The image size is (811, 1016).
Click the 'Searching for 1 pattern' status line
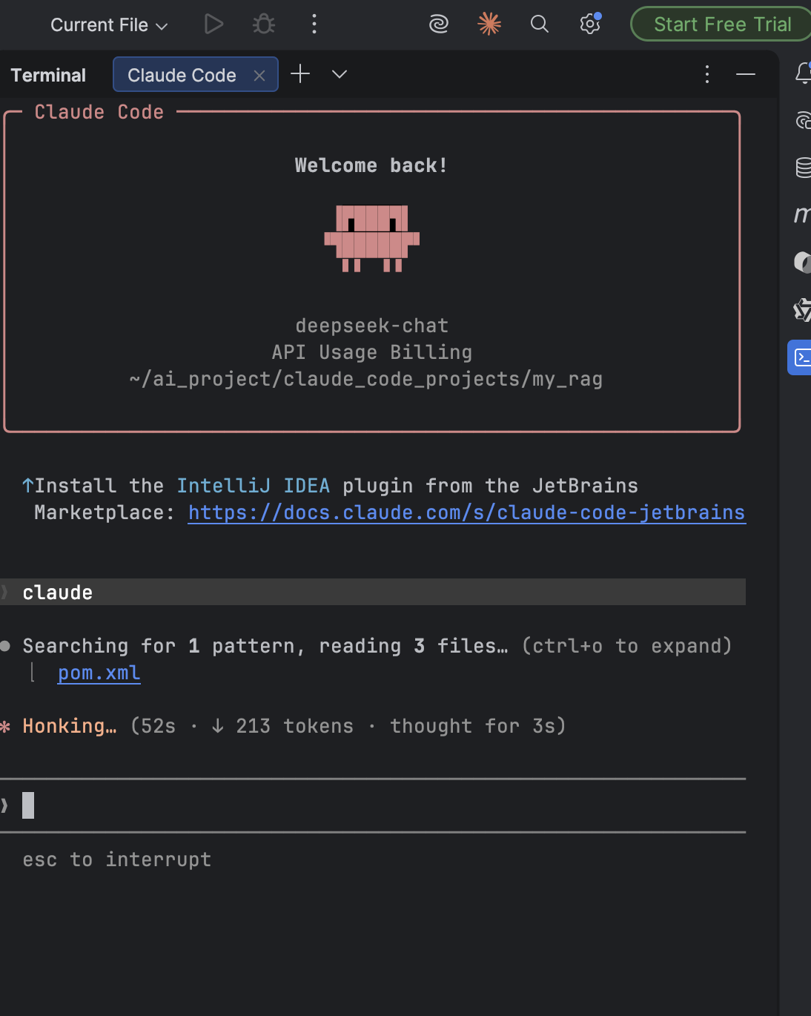377,646
